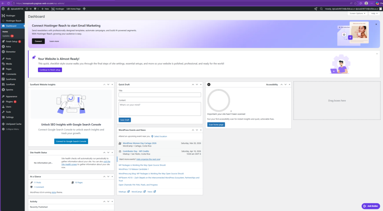Click the plus New item in admin bar
Screen dimensions: 383x211
click(45, 9)
